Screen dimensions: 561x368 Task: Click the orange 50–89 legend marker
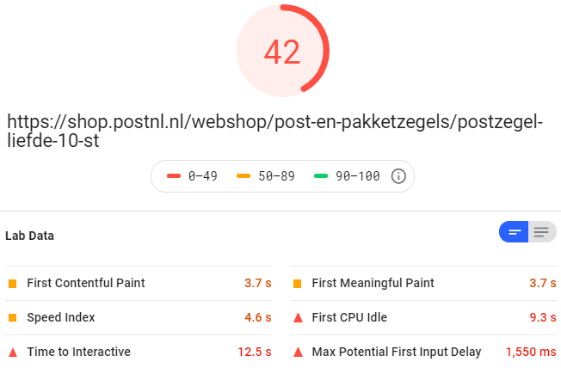coord(244,175)
